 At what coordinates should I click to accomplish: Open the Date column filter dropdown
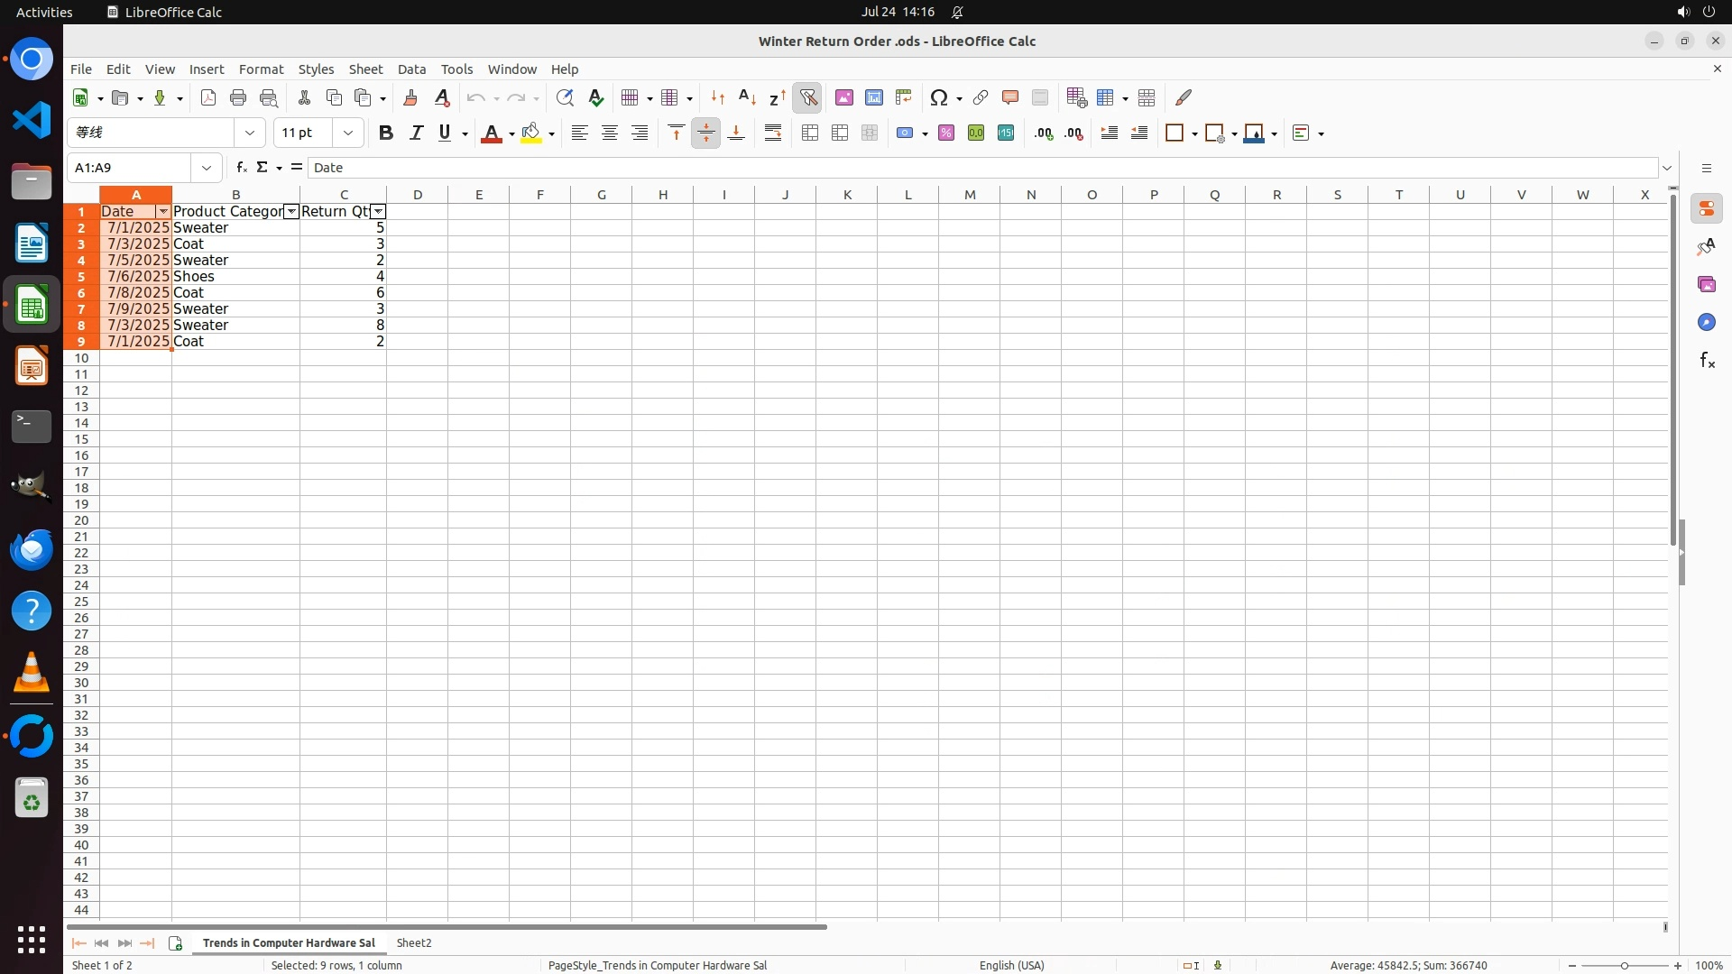point(162,211)
